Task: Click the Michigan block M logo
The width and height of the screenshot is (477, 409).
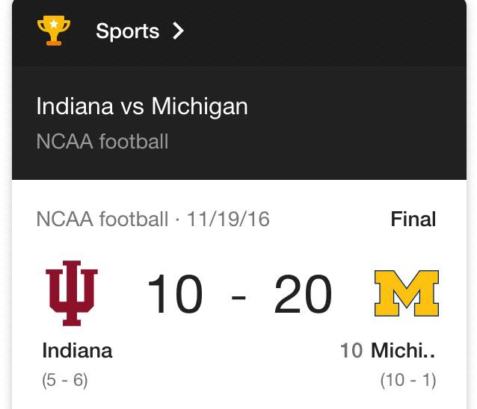Action: tap(407, 293)
